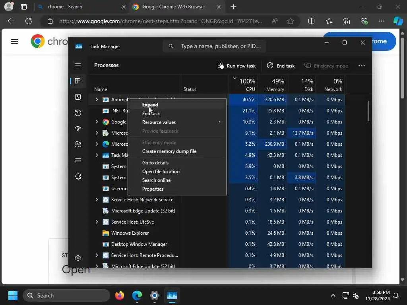Image resolution: width=407 pixels, height=305 pixels.
Task: Show hidden system tray icons
Action: point(333,295)
